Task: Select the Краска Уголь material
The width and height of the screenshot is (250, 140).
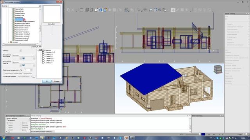Action: click(x=20, y=16)
